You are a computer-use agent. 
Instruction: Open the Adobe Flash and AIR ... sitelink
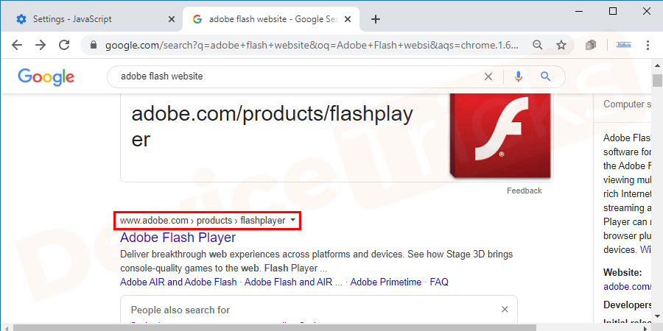tap(293, 282)
